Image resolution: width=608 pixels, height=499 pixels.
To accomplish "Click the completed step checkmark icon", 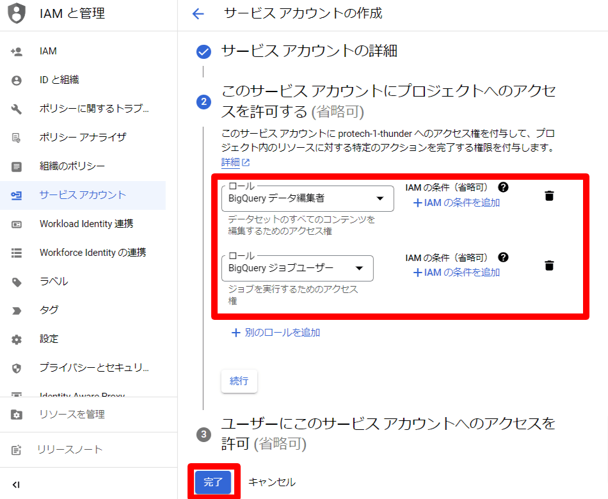I will (x=204, y=52).
